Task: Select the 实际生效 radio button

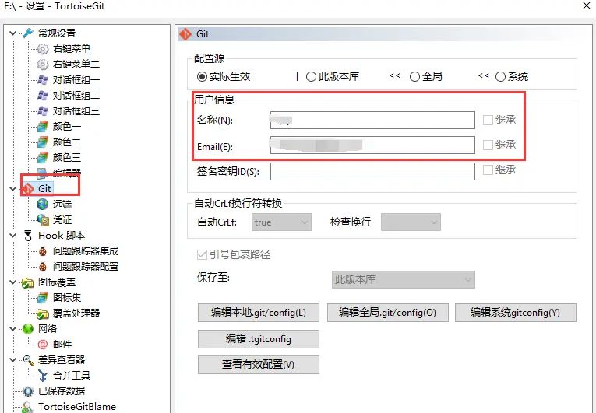Action: pos(202,77)
